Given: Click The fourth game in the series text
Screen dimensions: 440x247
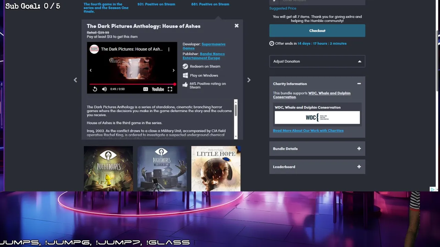Looking at the screenshot, I should [106, 8].
